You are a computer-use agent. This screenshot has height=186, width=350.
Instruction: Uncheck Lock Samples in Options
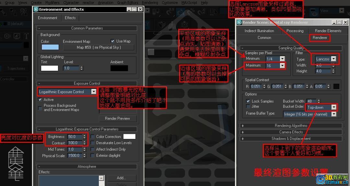pos(248,101)
